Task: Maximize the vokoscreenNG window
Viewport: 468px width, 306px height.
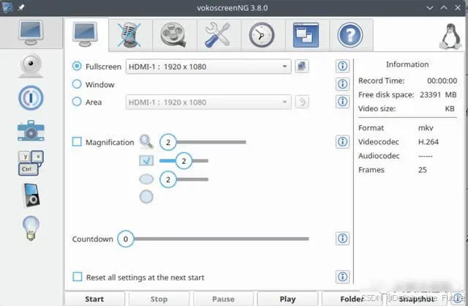Action: point(444,8)
